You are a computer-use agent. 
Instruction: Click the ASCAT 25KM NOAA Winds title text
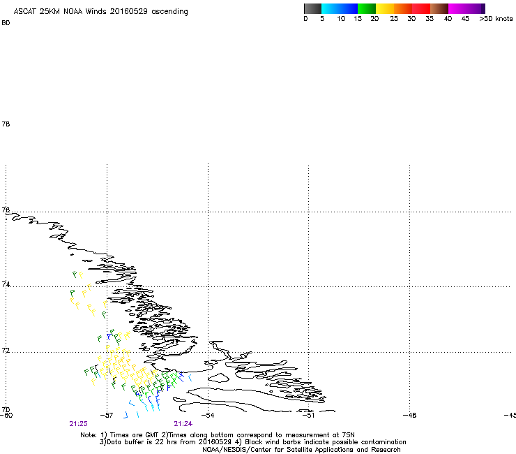coord(100,12)
